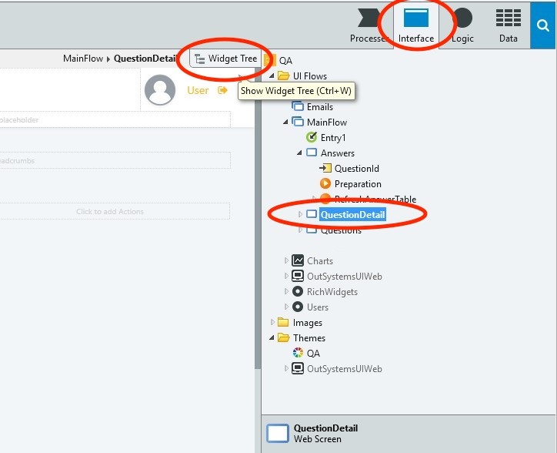
Task: Switch to the Interface tab
Action: point(416,25)
